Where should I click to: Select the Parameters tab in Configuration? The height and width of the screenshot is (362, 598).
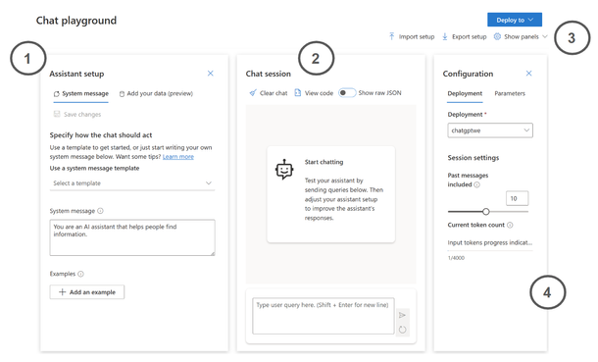coord(510,94)
